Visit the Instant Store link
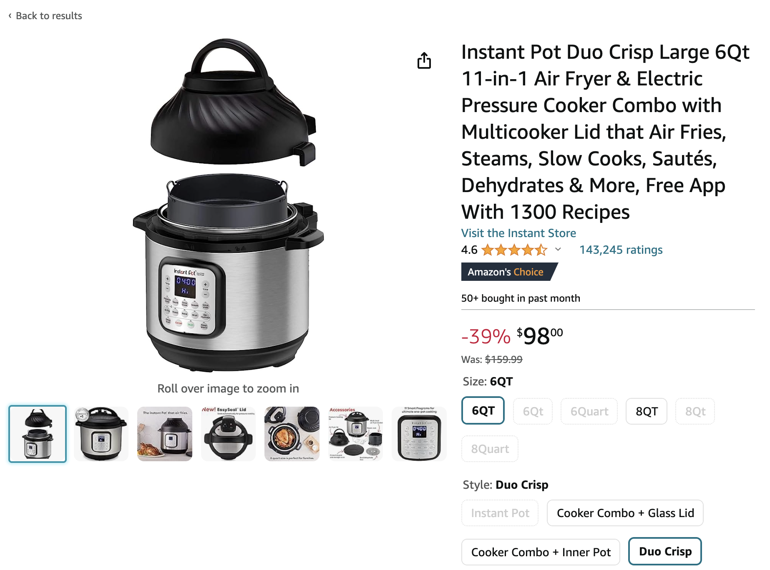Screen dimensions: 770x570 [x=518, y=233]
